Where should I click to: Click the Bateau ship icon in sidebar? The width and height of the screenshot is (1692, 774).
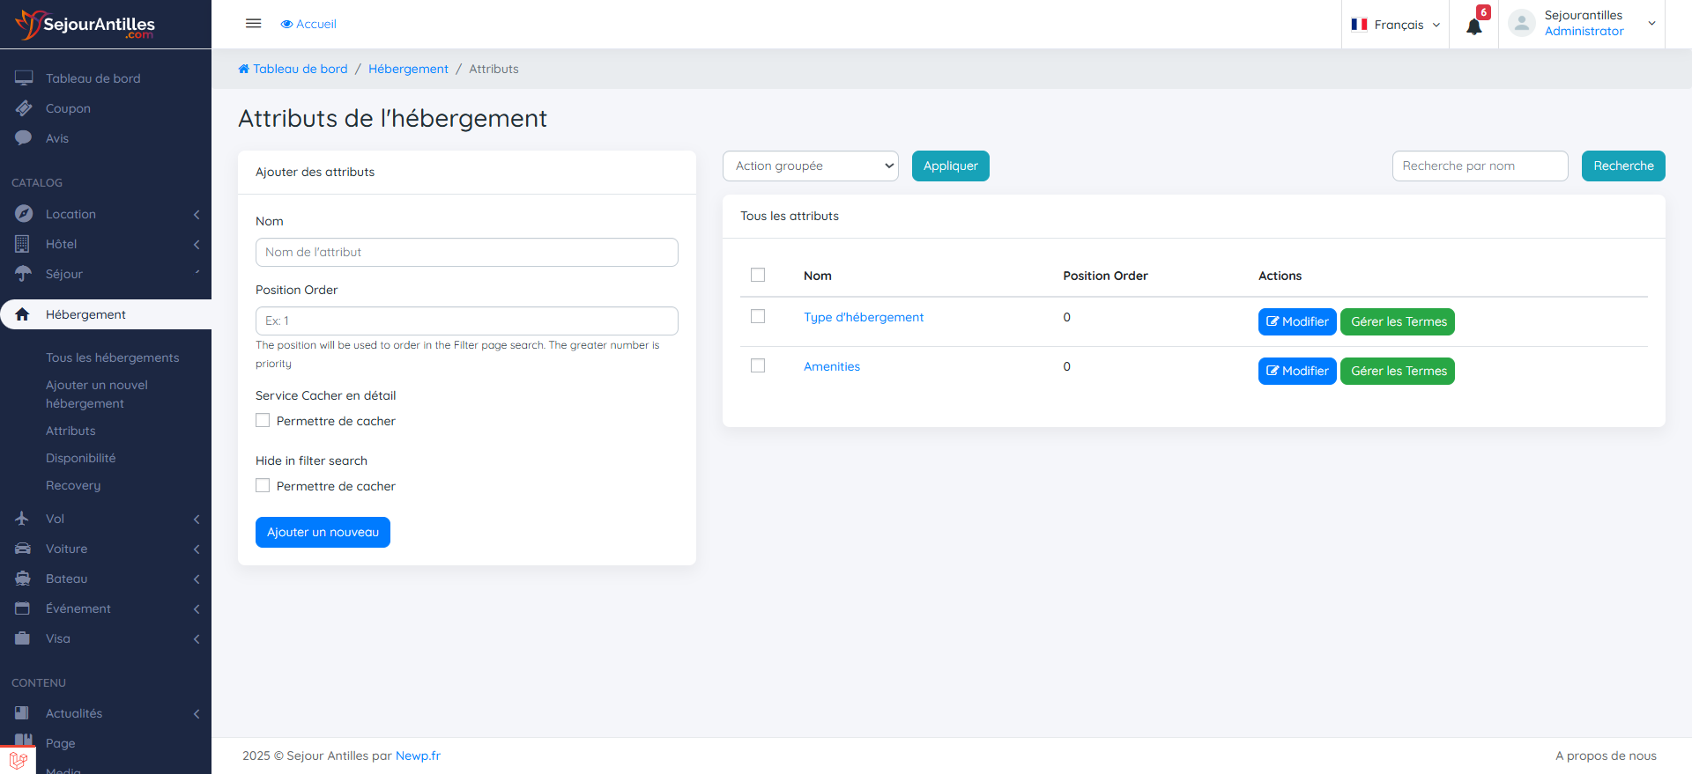pos(23,579)
